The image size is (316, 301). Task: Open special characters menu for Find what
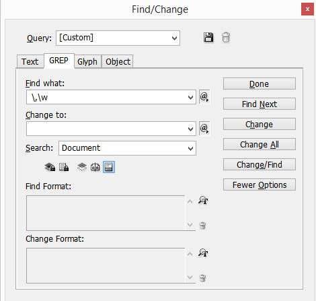coord(204,97)
